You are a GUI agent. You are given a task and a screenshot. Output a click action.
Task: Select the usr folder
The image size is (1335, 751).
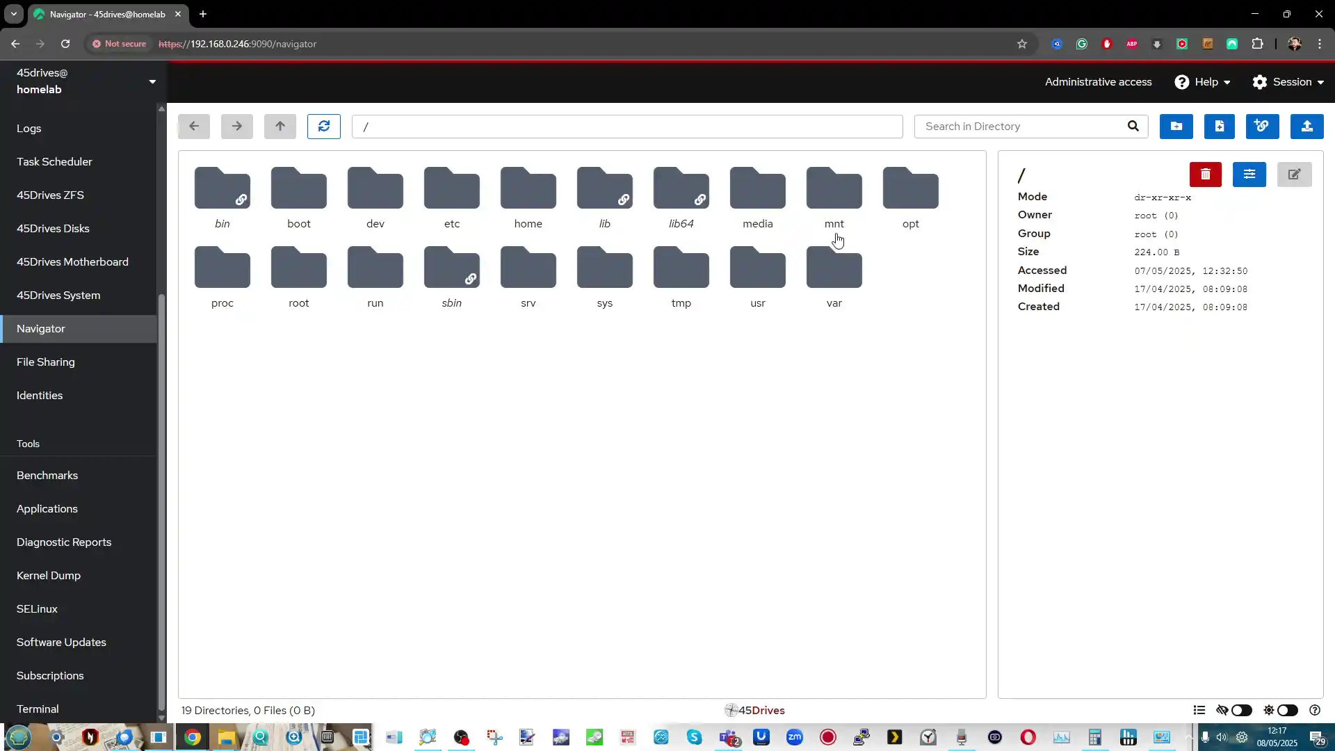(x=758, y=277)
